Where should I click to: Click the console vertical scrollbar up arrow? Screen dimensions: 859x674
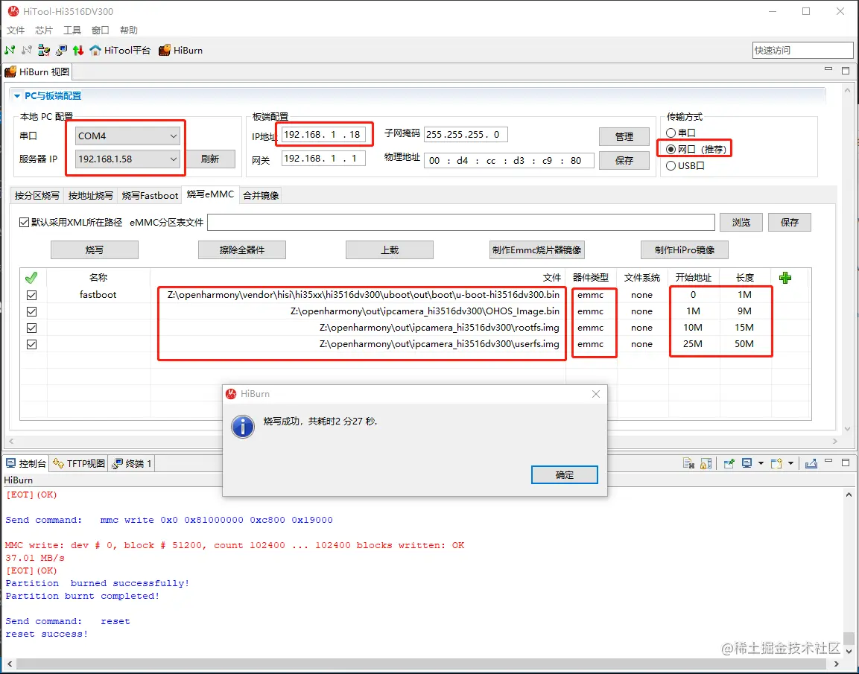pyautogui.click(x=849, y=495)
